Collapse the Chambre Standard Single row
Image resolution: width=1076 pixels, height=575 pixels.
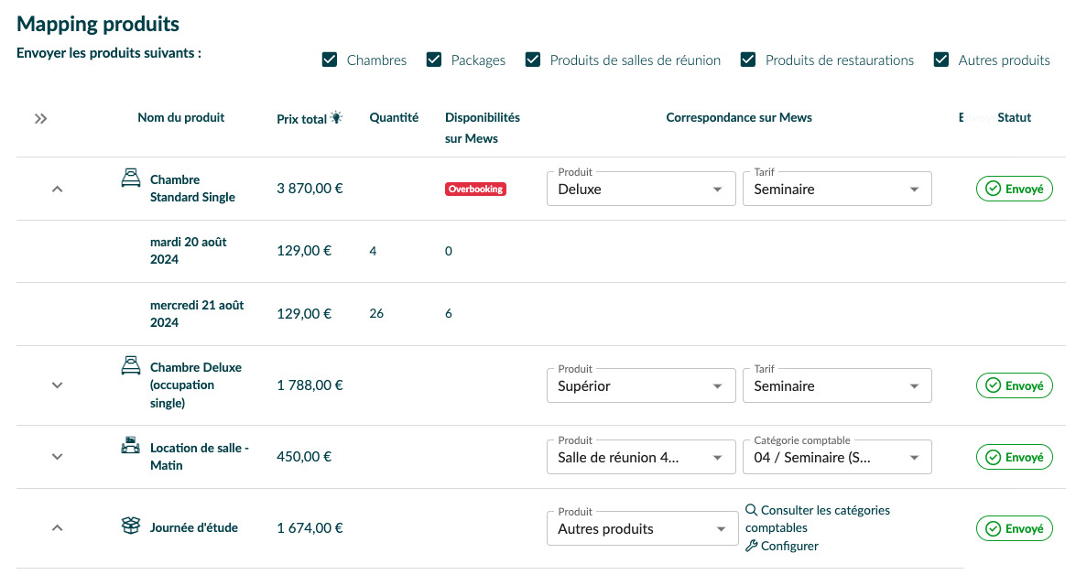point(57,190)
